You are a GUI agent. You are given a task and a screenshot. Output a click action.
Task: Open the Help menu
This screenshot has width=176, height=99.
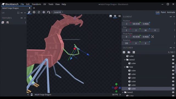(x=64, y=4)
